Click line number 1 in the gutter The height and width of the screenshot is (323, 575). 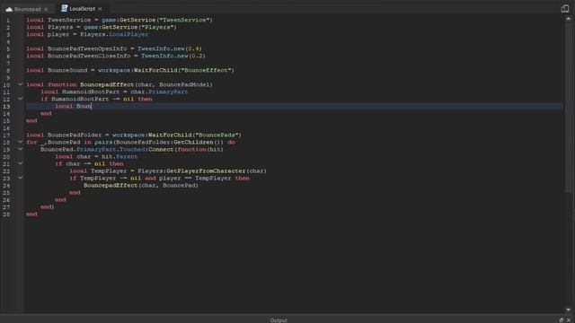[8, 20]
